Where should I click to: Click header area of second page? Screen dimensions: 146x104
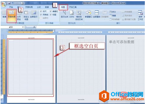click(81, 38)
